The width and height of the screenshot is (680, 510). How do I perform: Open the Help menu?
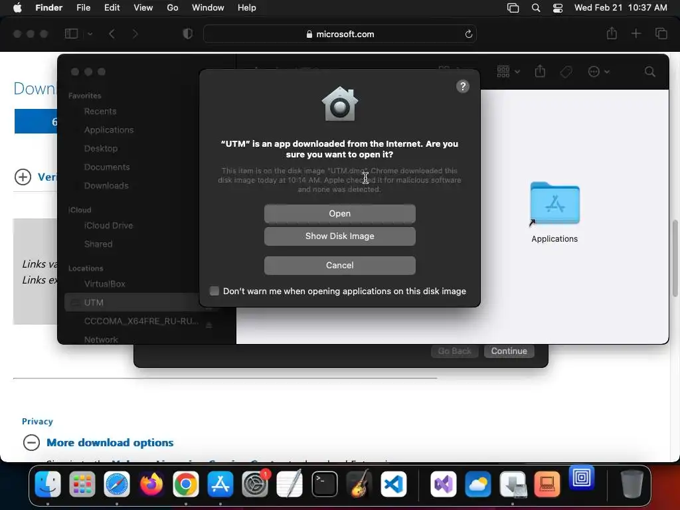[247, 8]
